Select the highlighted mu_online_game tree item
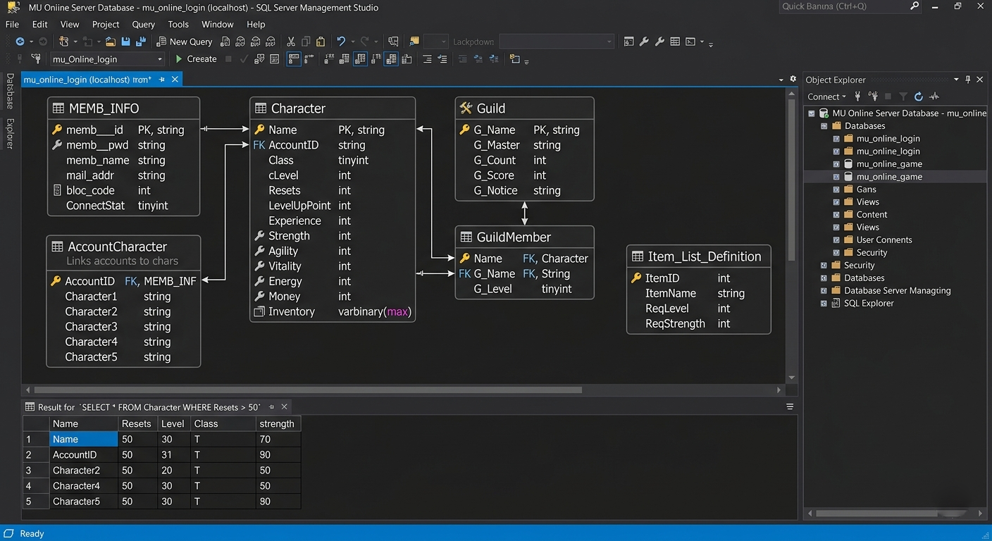The width and height of the screenshot is (992, 541). [x=889, y=177]
